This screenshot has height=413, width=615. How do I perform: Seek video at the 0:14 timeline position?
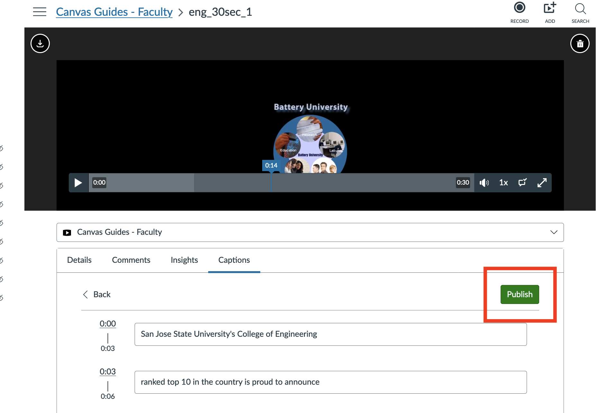click(x=271, y=183)
